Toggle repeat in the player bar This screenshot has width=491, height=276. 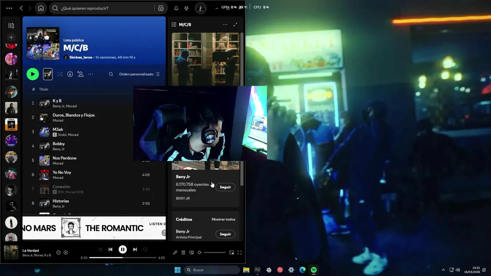tap(145, 250)
